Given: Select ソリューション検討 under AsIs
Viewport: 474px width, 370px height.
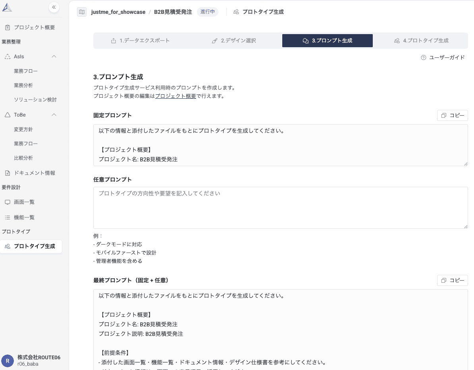Looking at the screenshot, I should [x=35, y=100].
